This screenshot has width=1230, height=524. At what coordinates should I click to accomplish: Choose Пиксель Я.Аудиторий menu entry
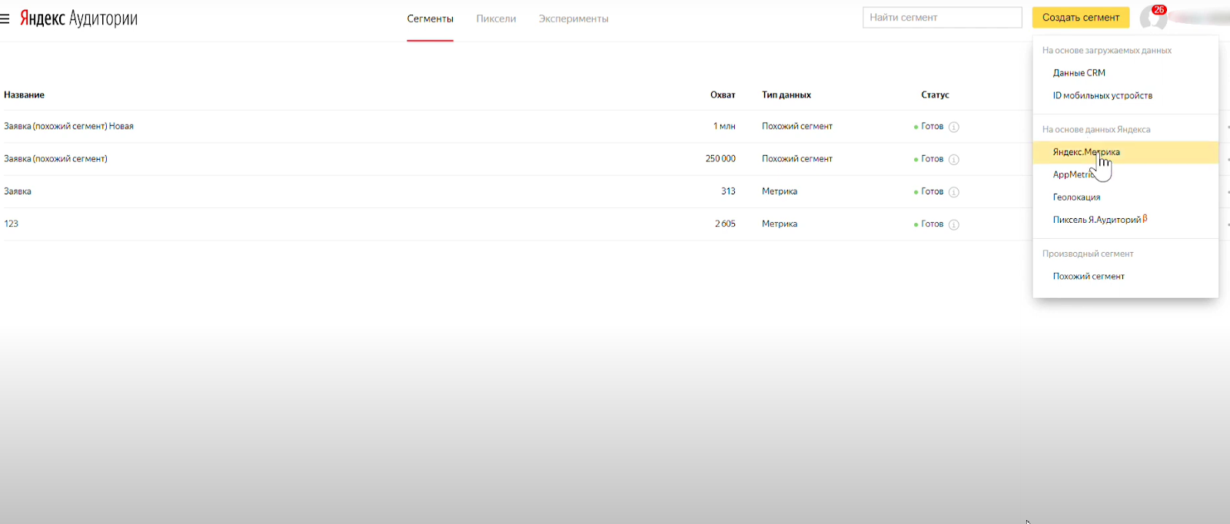(1099, 220)
